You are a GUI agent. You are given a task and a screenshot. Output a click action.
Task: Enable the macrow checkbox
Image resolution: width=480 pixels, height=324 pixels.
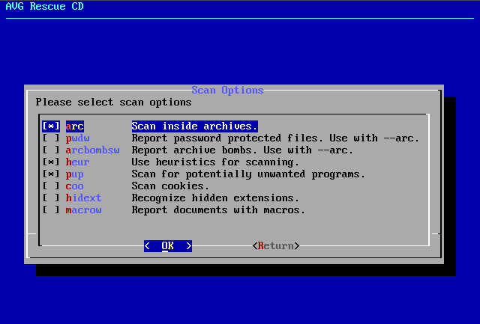(51, 210)
